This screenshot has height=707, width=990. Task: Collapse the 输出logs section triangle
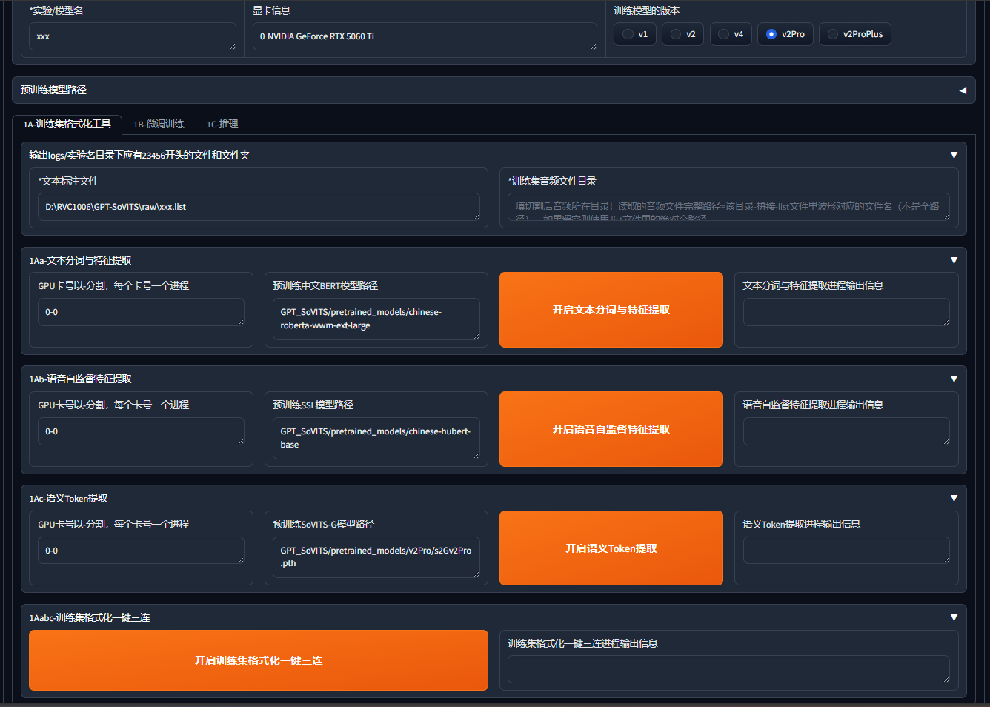(x=954, y=155)
